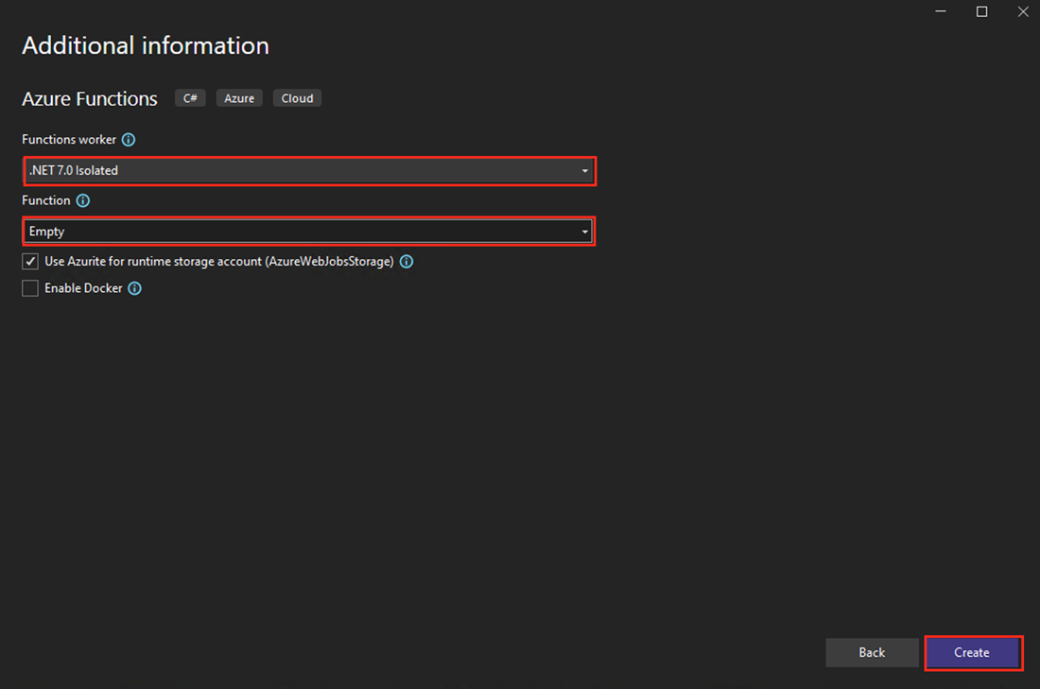Close the Additional information dialog
Image resolution: width=1040 pixels, height=689 pixels.
1023,11
